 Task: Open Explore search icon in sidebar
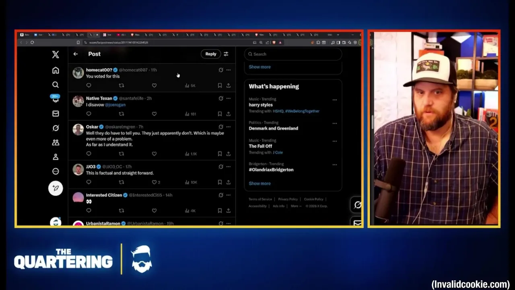click(x=56, y=85)
